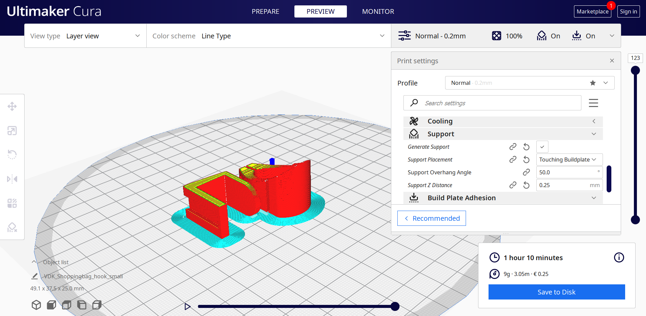Select the Mirror tool in left toolbar
The width and height of the screenshot is (646, 316).
[12, 179]
